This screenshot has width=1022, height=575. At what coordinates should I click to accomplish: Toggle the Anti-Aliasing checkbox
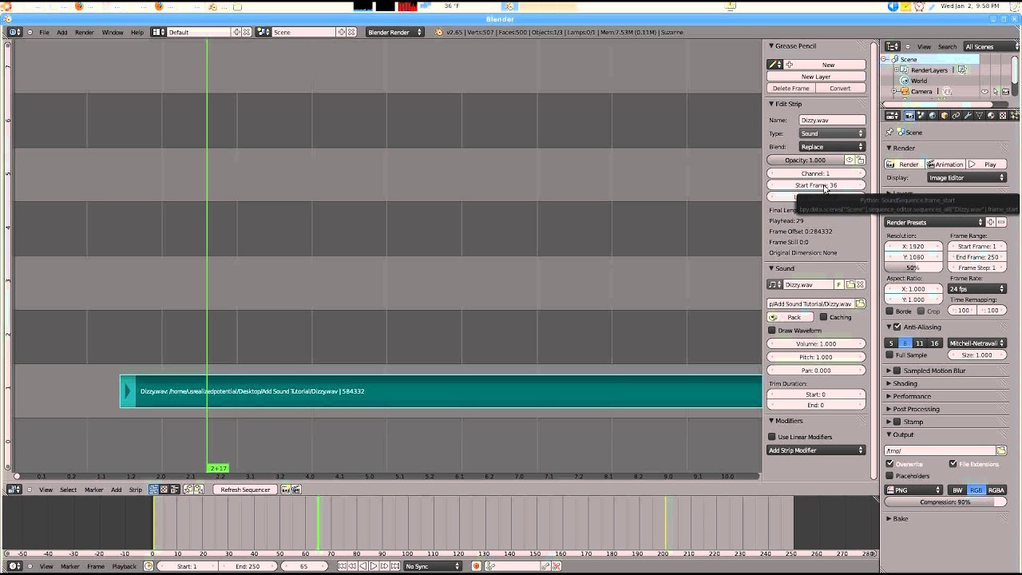[x=897, y=327]
